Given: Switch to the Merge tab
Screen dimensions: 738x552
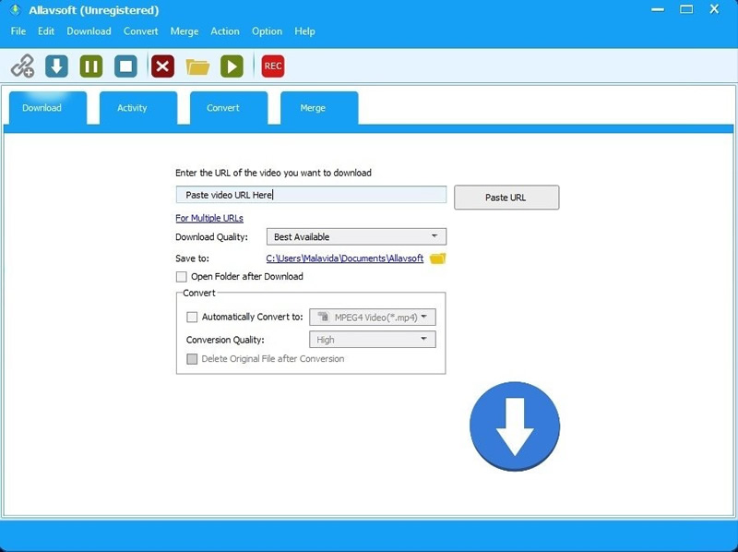Looking at the screenshot, I should 319,108.
